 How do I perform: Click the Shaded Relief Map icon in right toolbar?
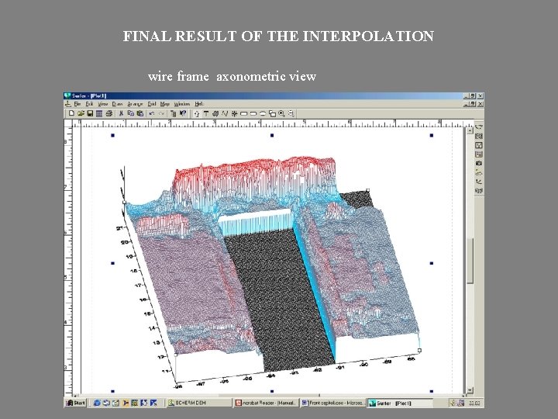pyautogui.click(x=479, y=173)
